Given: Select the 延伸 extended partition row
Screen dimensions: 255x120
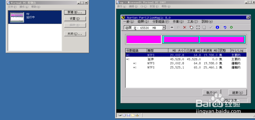Looking at the screenshot, I should [186, 59].
